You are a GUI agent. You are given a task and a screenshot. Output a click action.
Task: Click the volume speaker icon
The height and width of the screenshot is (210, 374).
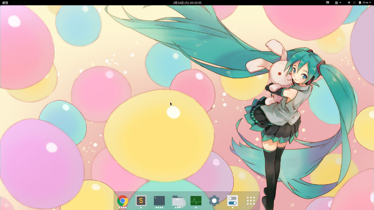(x=354, y=3)
